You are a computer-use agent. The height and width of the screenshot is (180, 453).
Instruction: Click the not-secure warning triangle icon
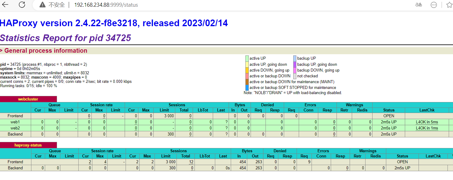[42, 5]
